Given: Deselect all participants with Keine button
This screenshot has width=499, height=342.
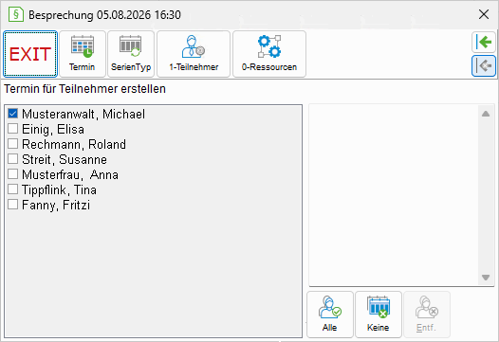Looking at the screenshot, I should tap(379, 315).
